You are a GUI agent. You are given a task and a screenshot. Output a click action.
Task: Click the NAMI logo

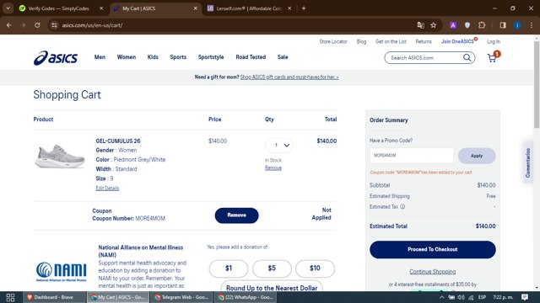61,271
